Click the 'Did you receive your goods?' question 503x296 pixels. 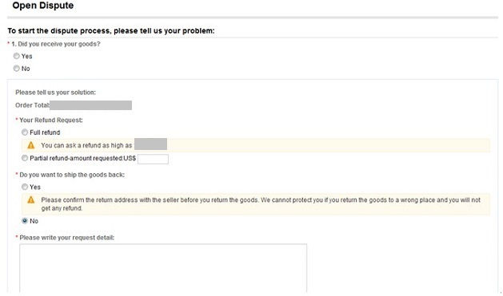tap(56, 44)
